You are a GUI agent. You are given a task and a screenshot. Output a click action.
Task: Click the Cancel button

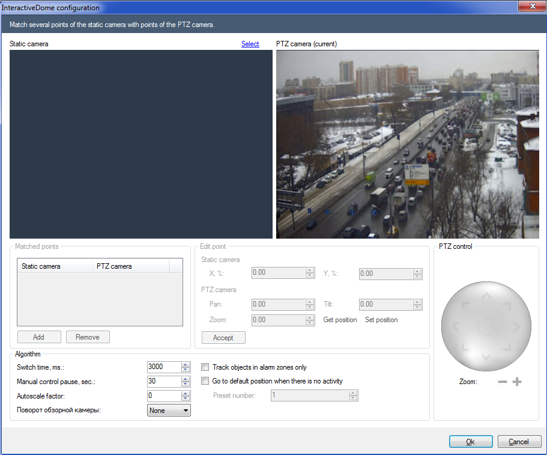pos(519,442)
